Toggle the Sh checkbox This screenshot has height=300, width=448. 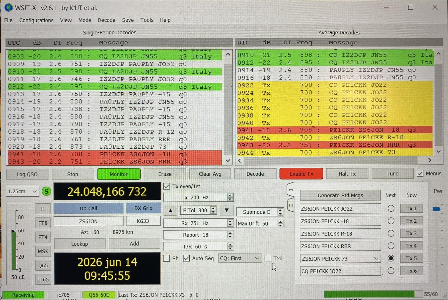167,258
